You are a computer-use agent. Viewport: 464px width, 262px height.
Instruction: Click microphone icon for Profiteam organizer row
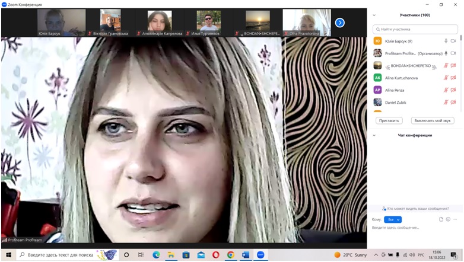point(446,53)
